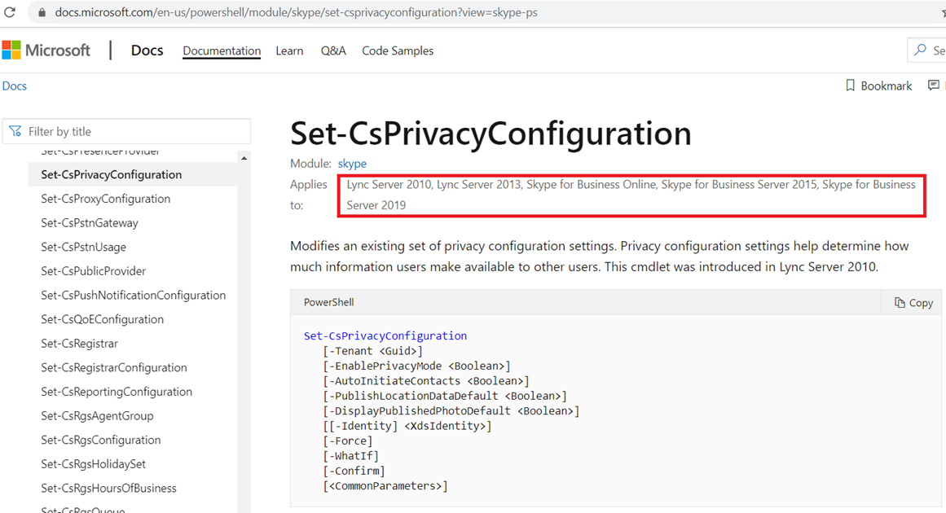The height and width of the screenshot is (513, 946).
Task: Click the [-DisplayPublishedPhotoDefault <Boolean>] line
Action: (451, 411)
